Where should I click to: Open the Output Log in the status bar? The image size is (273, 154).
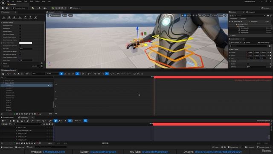click(20, 147)
